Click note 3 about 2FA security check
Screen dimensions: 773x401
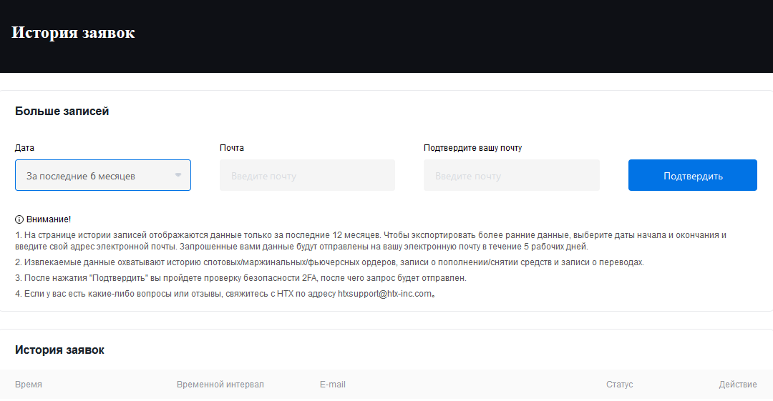(240, 278)
